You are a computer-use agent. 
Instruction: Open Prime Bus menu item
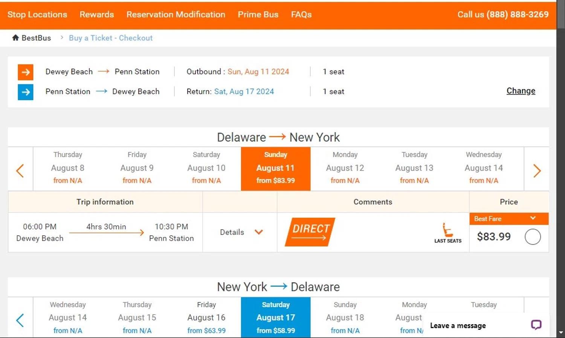click(x=258, y=14)
